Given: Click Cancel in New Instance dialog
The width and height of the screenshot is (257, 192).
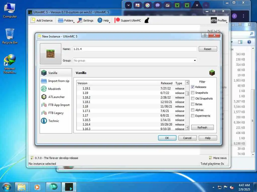Looking at the screenshot, I should pos(187,138).
